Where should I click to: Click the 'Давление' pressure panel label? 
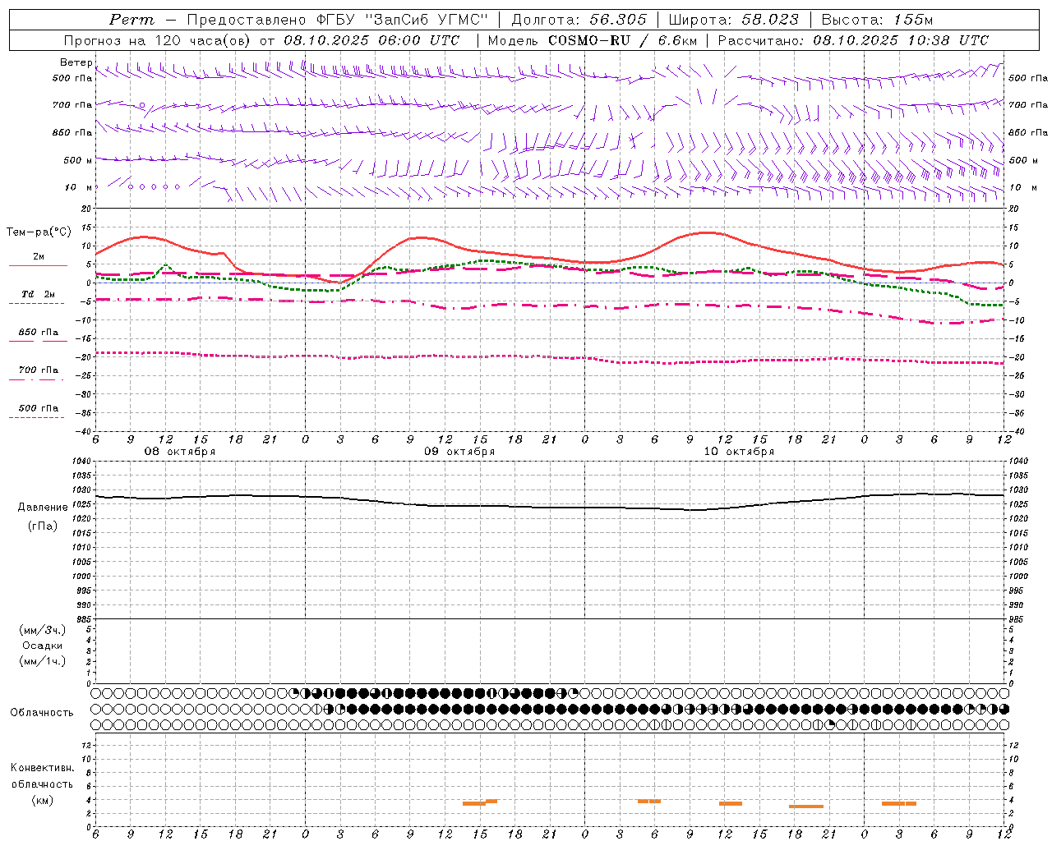click(43, 508)
